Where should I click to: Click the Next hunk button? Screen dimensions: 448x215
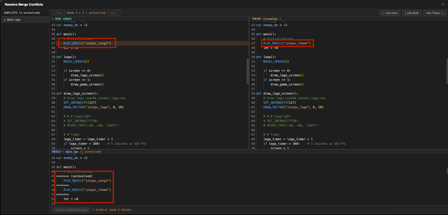114,13
